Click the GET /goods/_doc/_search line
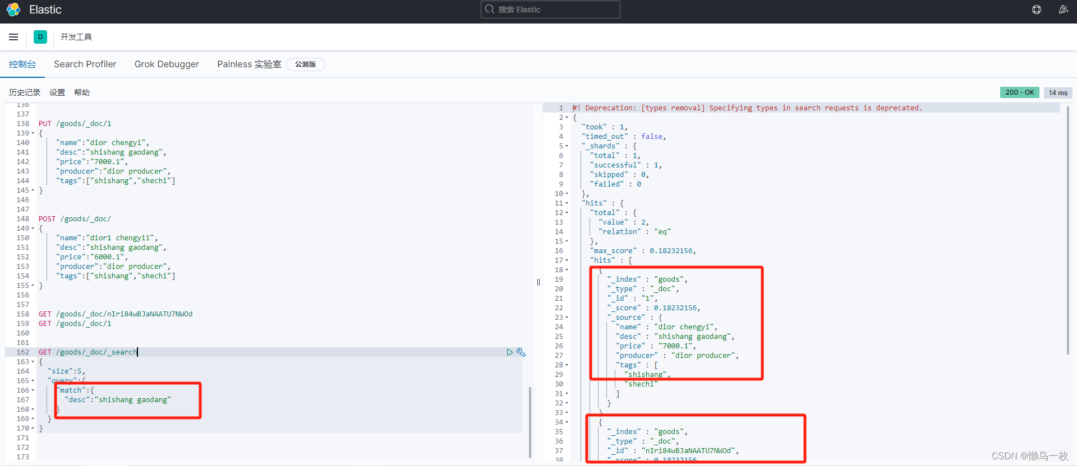The image size is (1077, 466). (x=88, y=352)
